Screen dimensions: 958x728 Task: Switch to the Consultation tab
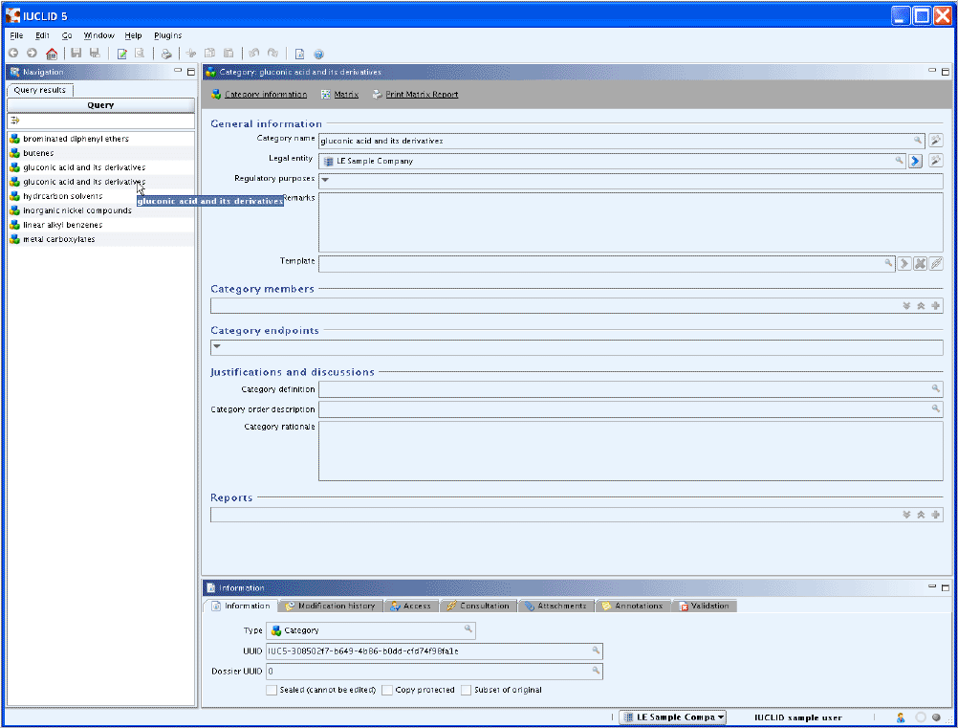(x=478, y=606)
